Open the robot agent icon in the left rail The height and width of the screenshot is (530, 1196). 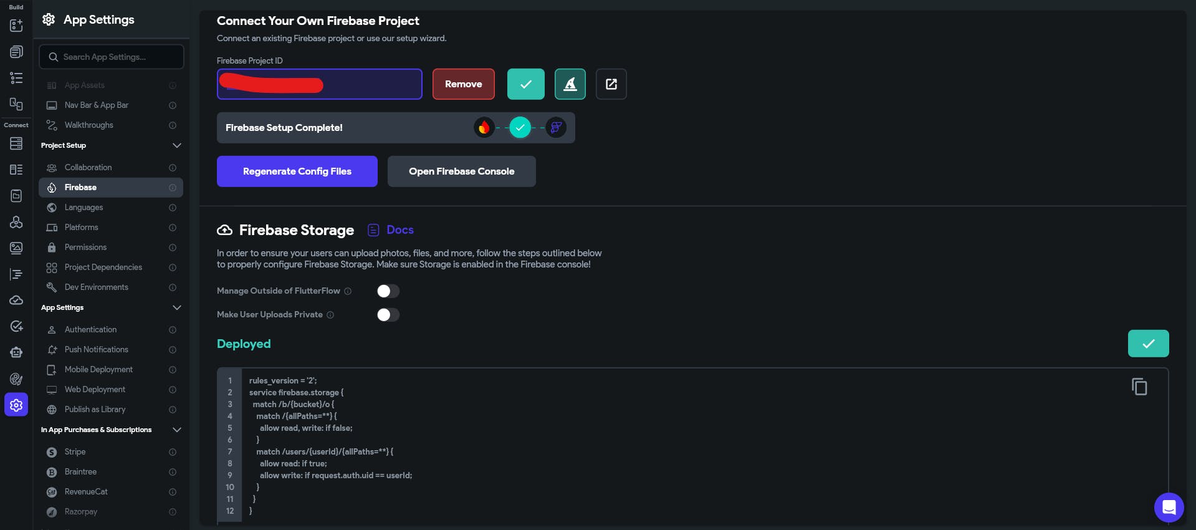[x=16, y=353]
